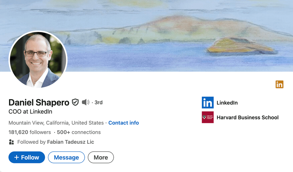Click Fabian Tadeusz Lic follower name

tap(70, 142)
